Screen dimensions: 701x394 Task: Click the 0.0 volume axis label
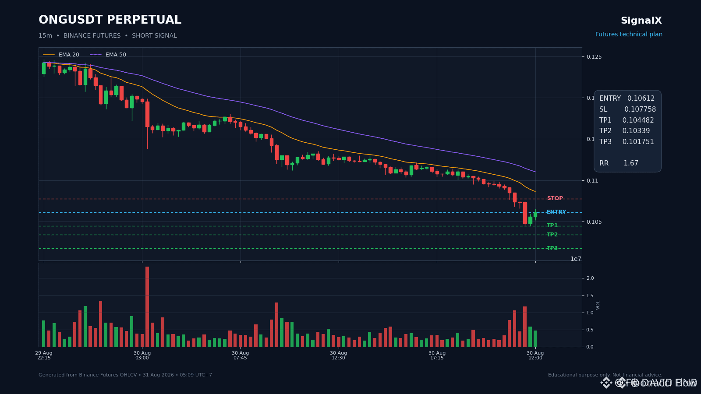coord(590,347)
